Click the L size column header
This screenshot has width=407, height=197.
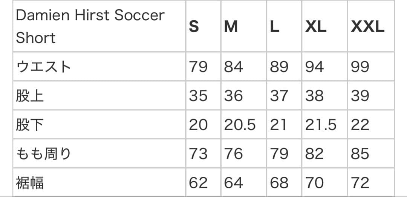[275, 26]
